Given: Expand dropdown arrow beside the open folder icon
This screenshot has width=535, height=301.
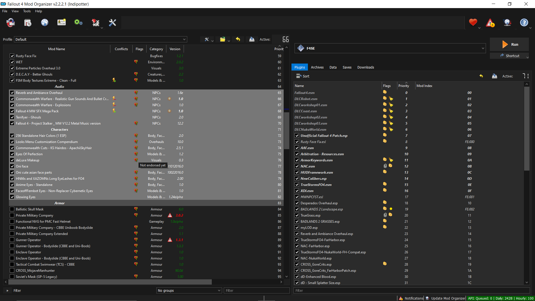Looking at the screenshot, I should point(229,41).
